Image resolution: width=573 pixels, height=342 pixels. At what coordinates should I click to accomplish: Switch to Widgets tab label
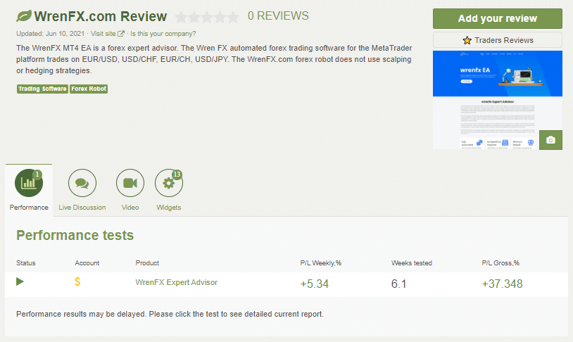(169, 207)
